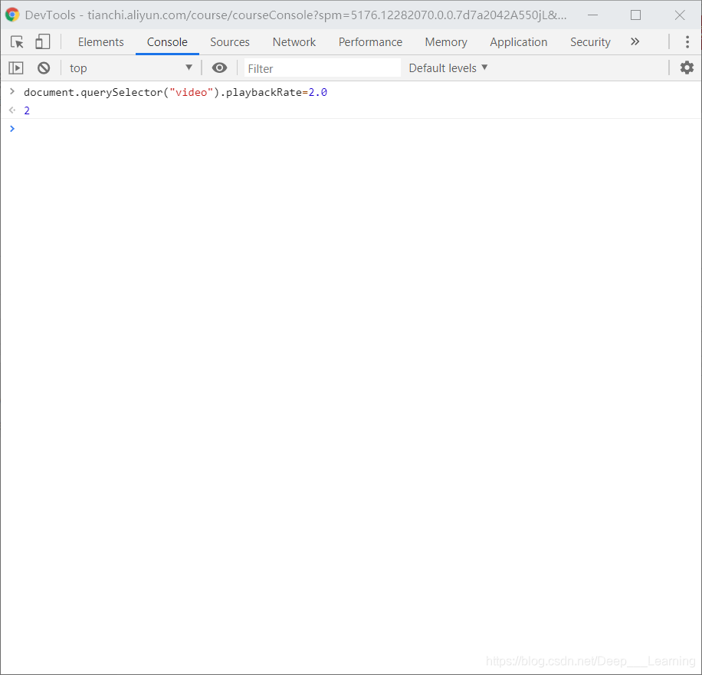Show hidden panels via the chevron
The width and height of the screenshot is (702, 675).
click(x=635, y=41)
